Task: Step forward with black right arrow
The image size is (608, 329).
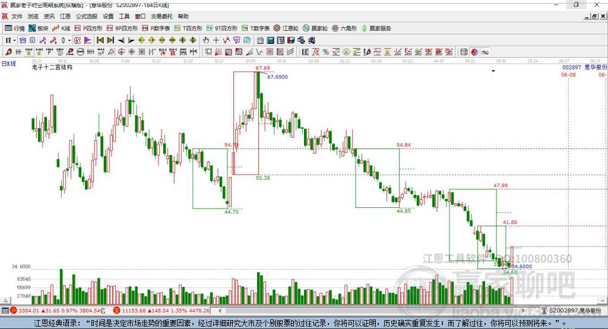Action: coord(131,40)
